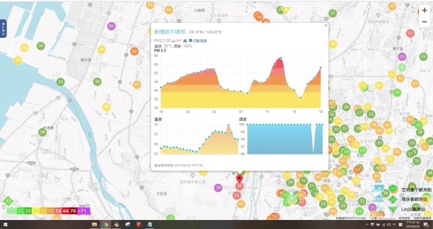Click the coordinates text 24.14°N / 120.61°E
This screenshot has width=433, height=229.
click(x=205, y=32)
